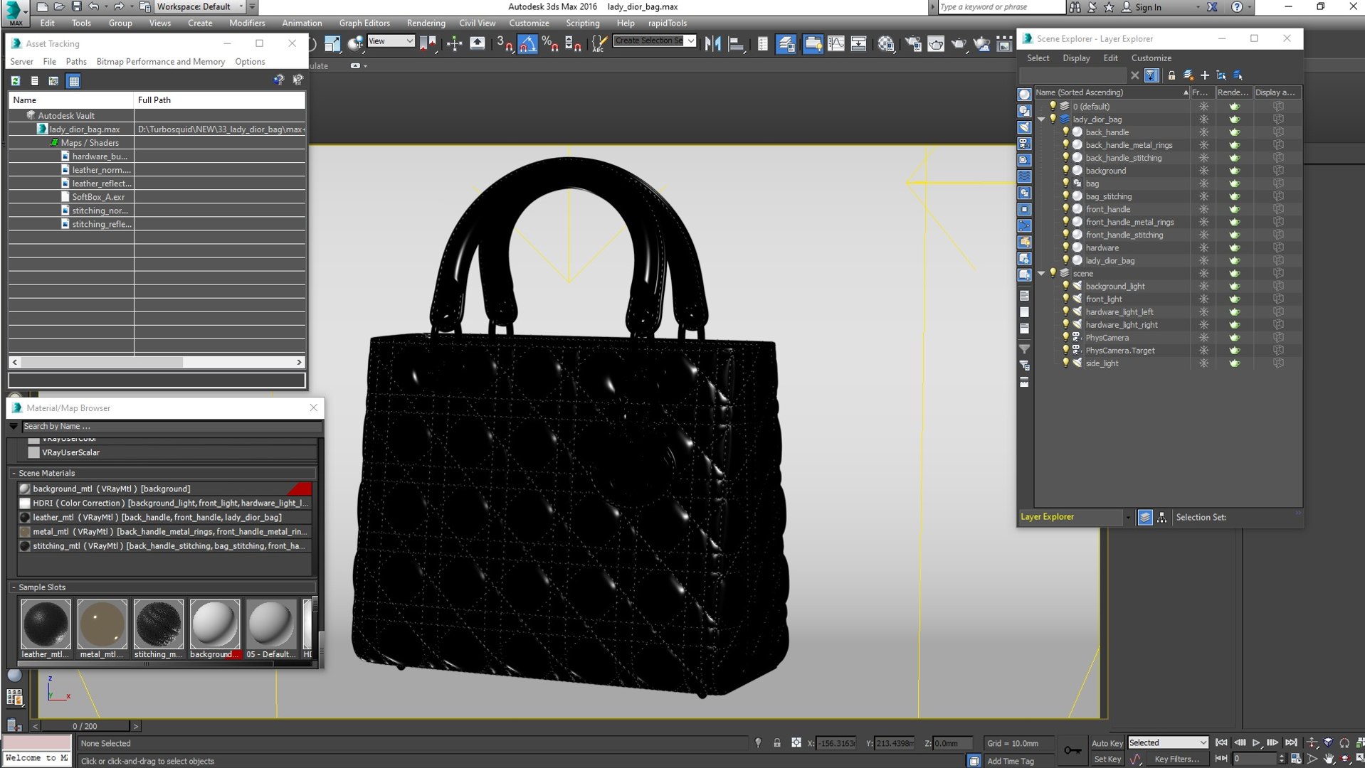Click Sign In at the top

coord(1148,7)
